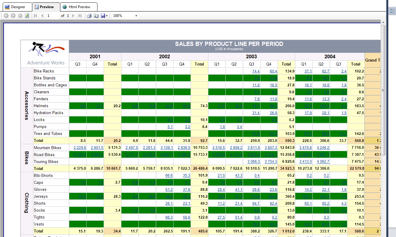Click the 'Bottles and Cages' row label
This screenshot has height=237, width=396.
(x=50, y=85)
